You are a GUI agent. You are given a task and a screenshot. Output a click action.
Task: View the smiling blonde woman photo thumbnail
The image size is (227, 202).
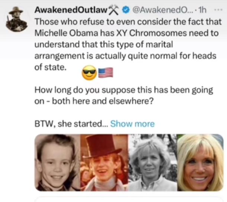(201, 162)
